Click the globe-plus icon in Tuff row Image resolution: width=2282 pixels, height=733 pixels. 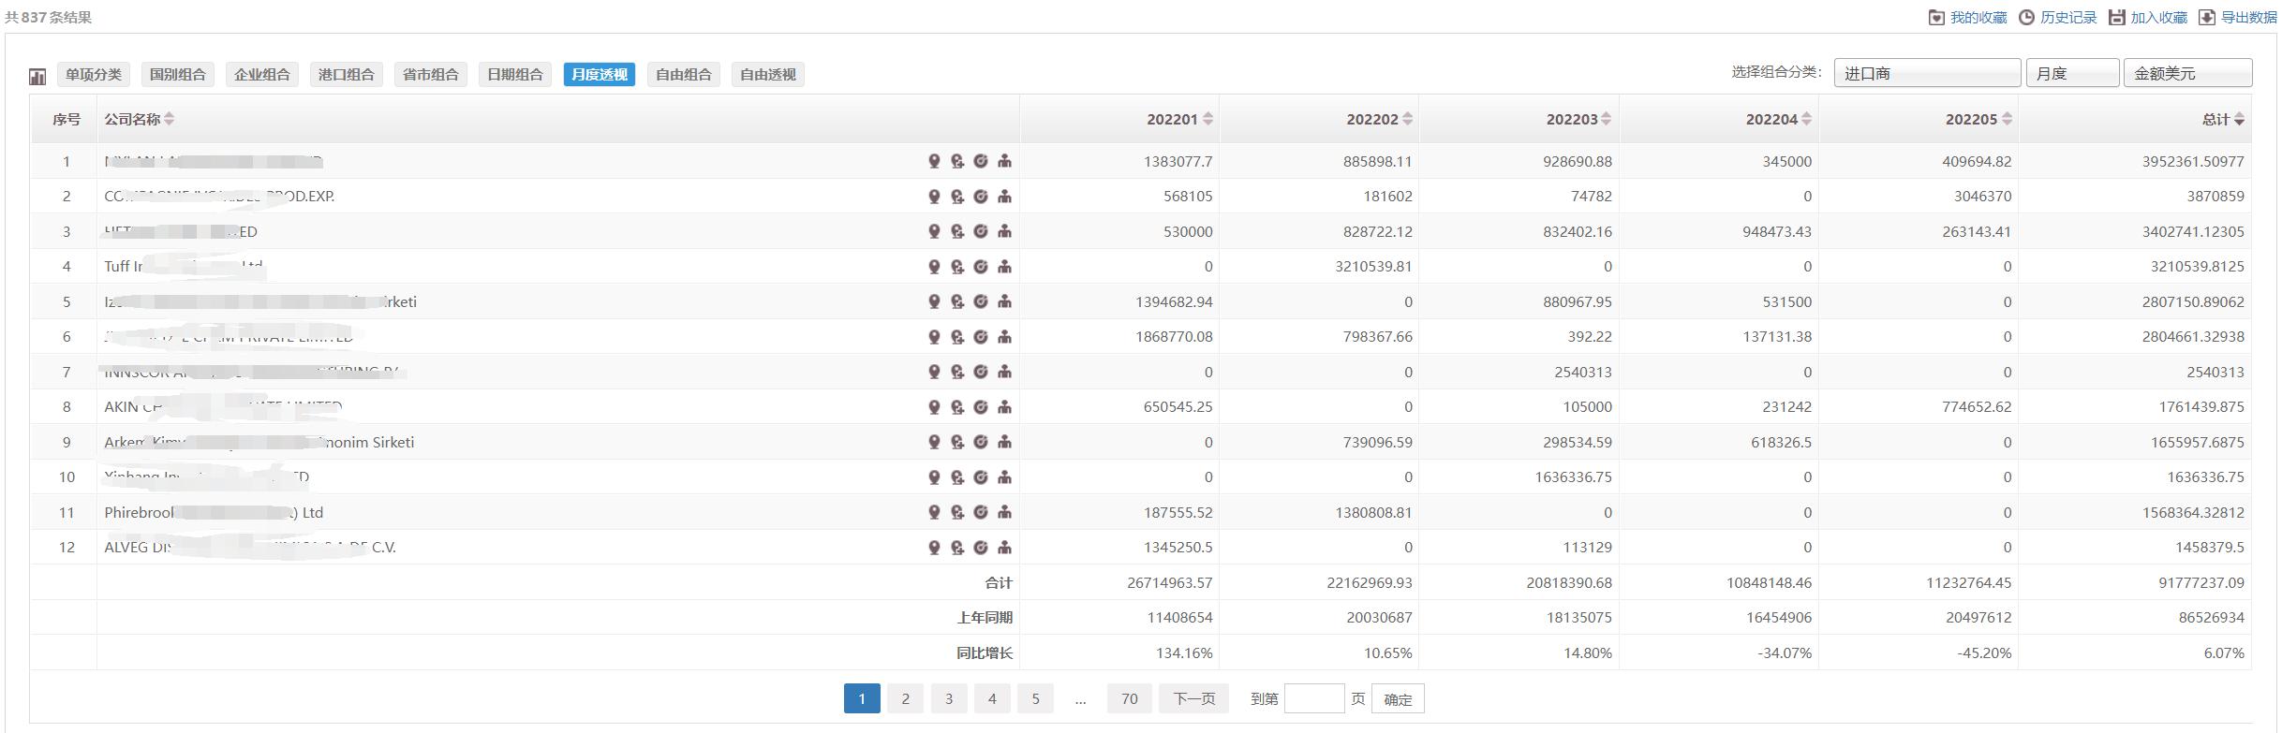tap(957, 267)
